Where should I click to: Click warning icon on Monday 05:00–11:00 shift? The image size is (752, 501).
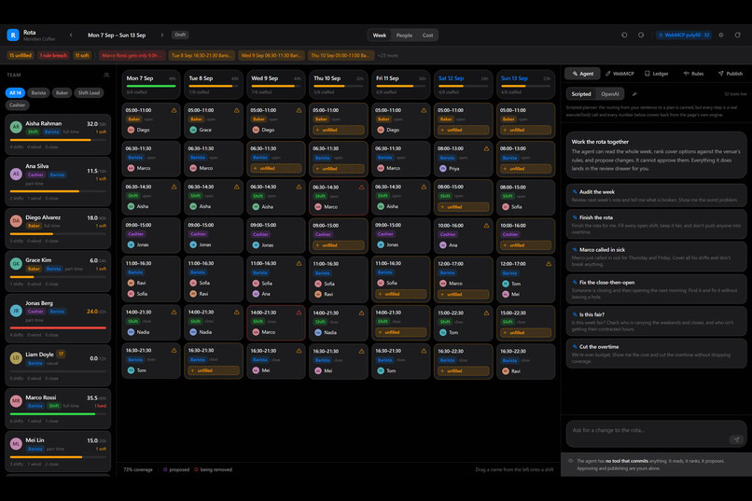174,110
